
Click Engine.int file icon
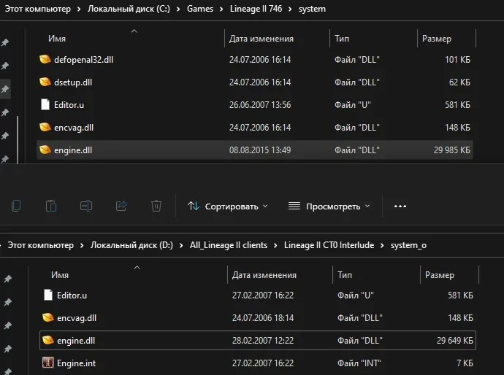coord(48,363)
